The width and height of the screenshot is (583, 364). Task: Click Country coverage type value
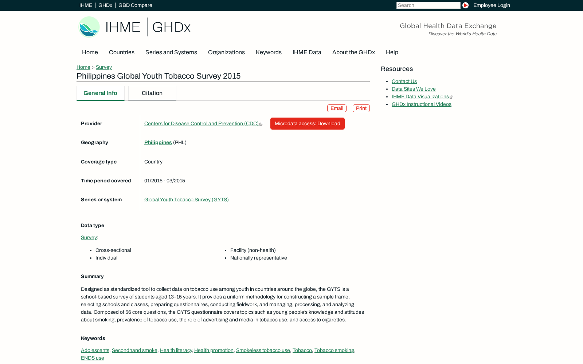click(153, 162)
